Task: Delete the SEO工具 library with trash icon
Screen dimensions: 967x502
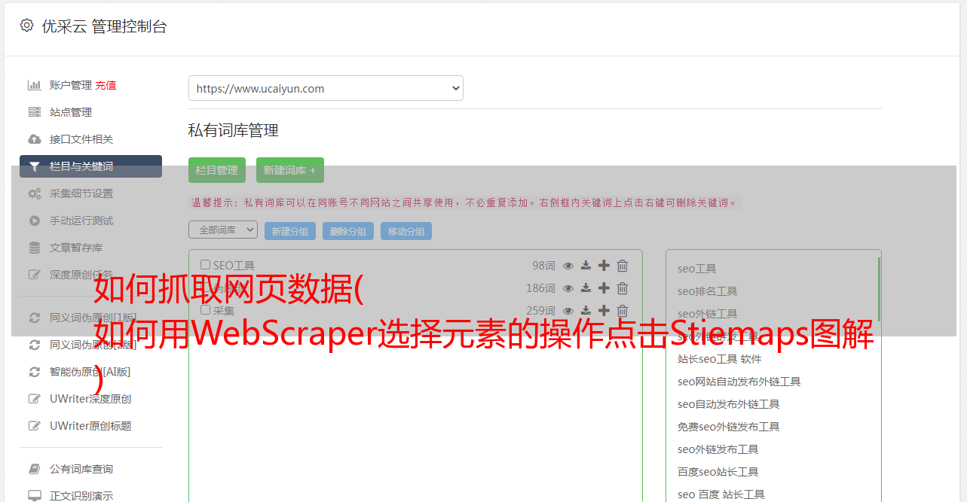Action: (x=623, y=266)
